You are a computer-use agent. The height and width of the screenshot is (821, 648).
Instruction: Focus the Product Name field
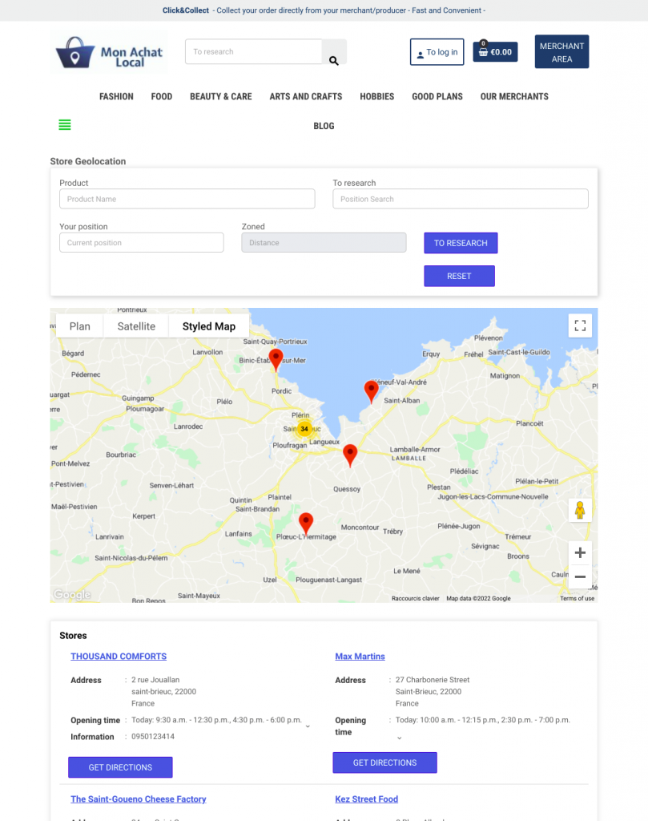(187, 199)
